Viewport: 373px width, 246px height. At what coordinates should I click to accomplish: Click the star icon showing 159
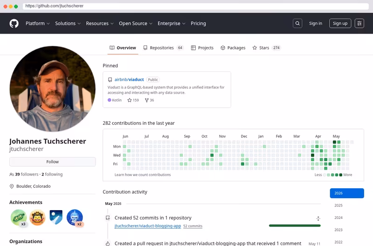coord(130,100)
